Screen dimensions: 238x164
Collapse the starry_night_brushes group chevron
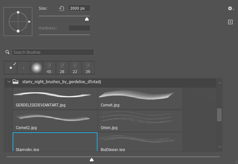click(x=9, y=82)
